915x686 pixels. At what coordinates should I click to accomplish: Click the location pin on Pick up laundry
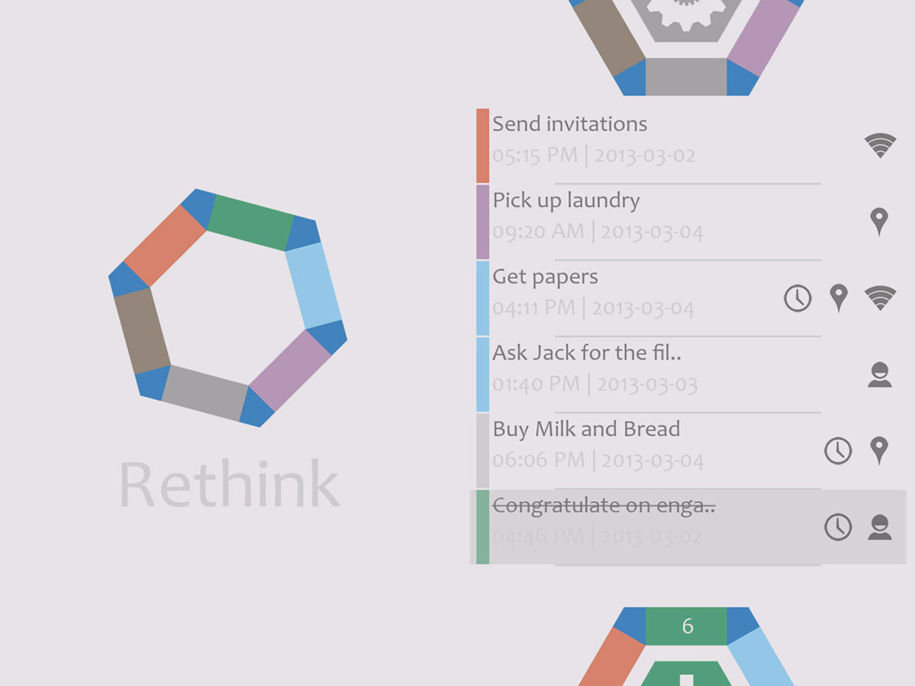879,221
